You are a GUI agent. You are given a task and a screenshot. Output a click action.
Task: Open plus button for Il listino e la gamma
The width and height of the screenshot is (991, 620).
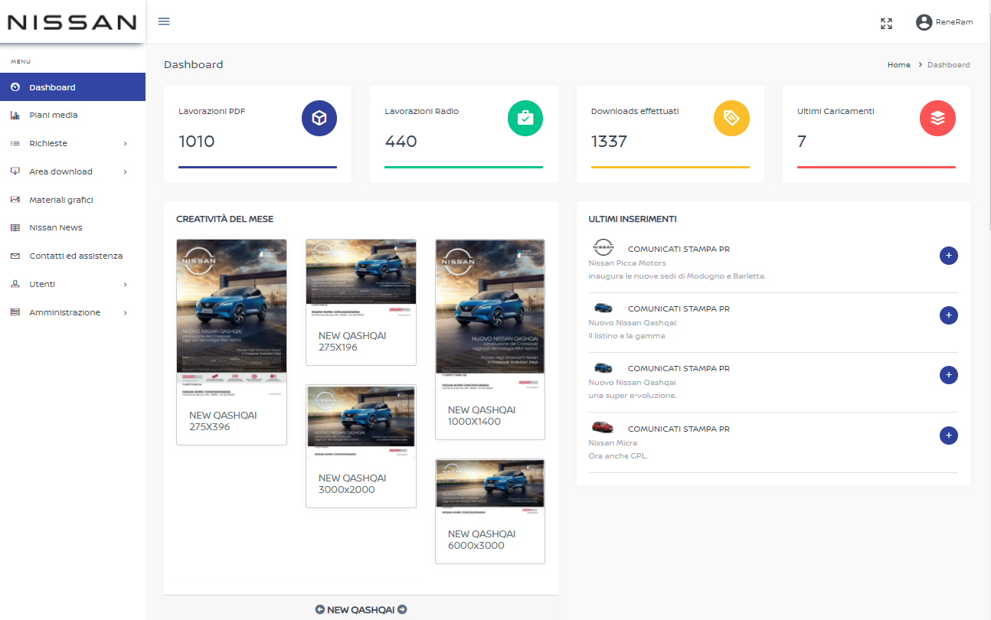948,315
